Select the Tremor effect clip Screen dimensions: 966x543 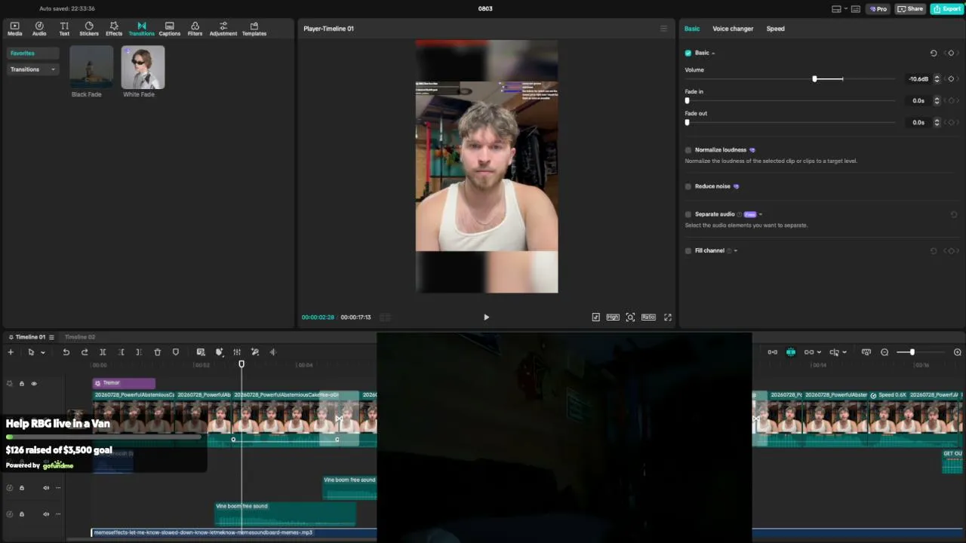click(124, 383)
